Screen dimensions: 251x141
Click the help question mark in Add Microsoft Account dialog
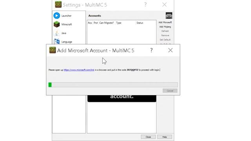[x=151, y=51]
